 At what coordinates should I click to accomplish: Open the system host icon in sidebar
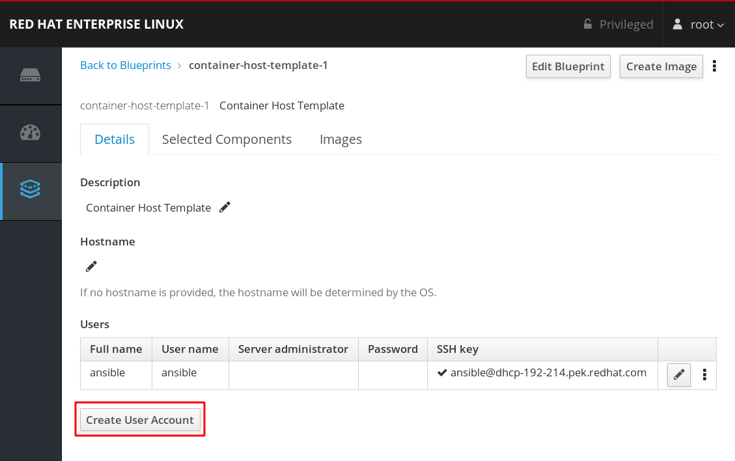31,76
